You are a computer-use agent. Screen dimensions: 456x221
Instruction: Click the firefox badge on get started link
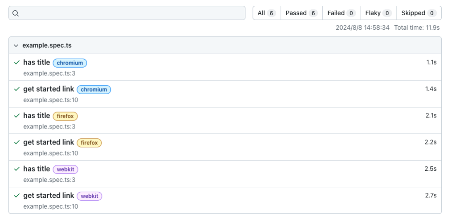[89, 143]
